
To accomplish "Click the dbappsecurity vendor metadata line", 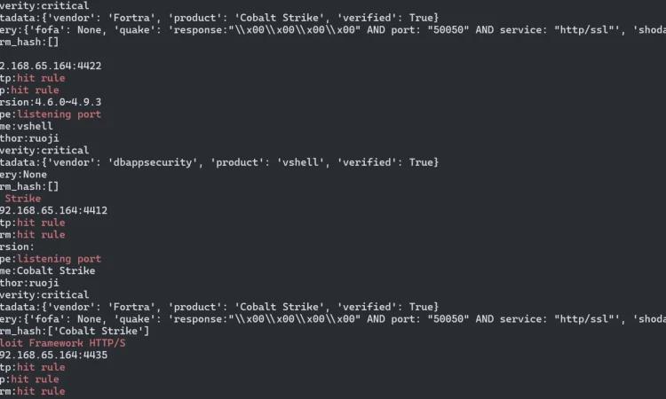I will click(219, 162).
